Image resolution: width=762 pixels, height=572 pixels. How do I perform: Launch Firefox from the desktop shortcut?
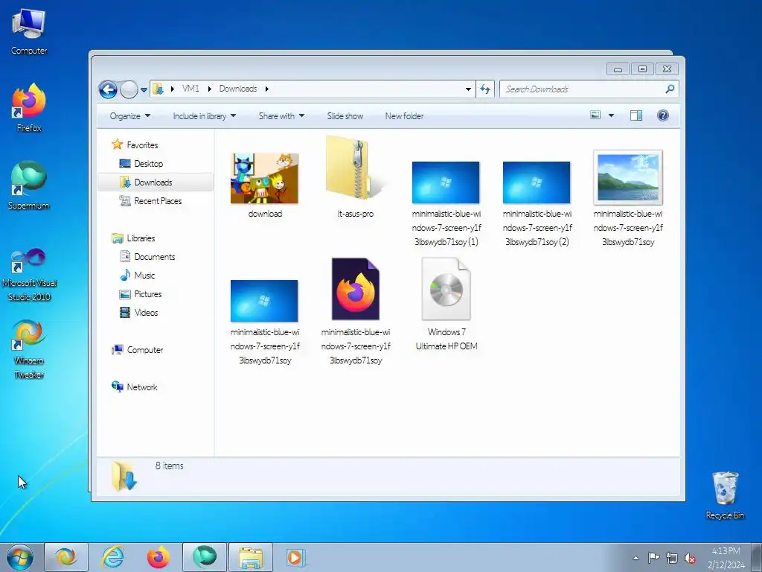[29, 108]
